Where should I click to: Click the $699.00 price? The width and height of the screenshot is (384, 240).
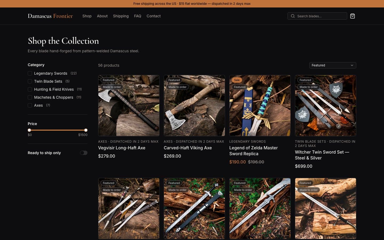coord(303,166)
